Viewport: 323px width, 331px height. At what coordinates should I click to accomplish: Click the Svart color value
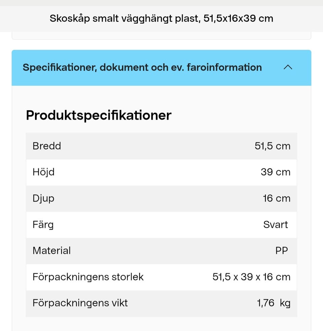276,225
